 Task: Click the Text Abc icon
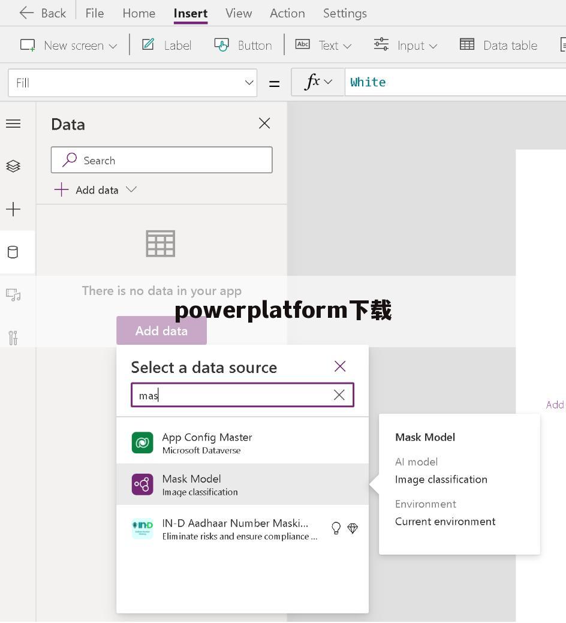click(303, 44)
